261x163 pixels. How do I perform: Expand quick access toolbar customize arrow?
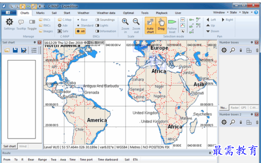click(x=44, y=6)
